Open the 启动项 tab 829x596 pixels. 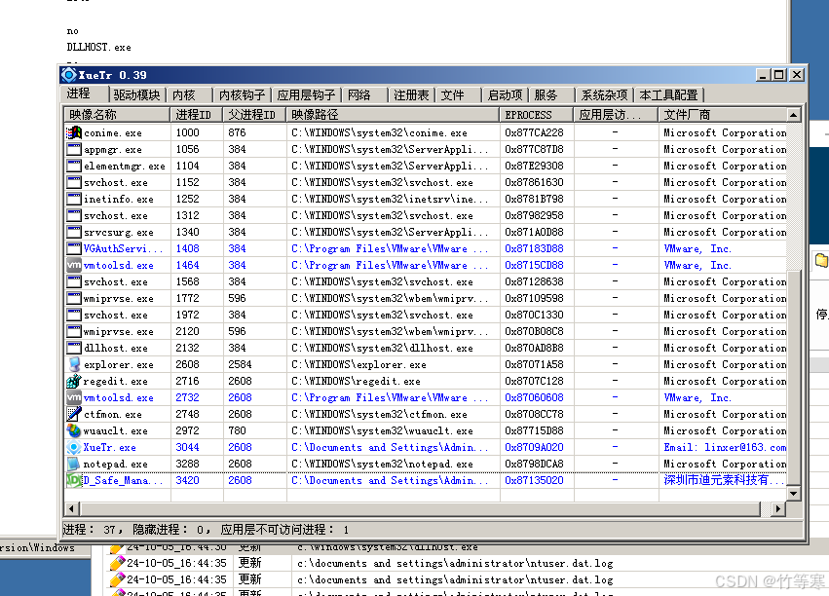click(x=505, y=95)
